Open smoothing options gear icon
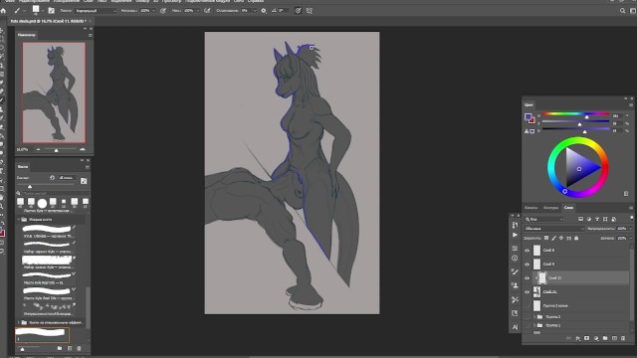This screenshot has height=358, width=637. point(263,11)
